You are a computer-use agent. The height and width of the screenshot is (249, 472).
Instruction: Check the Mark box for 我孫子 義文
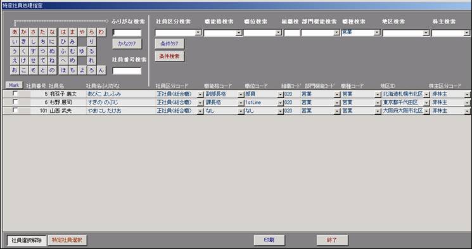(15, 94)
